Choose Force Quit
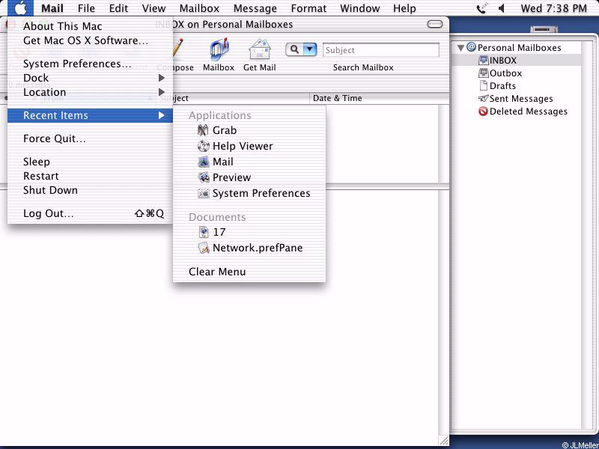Image resolution: width=599 pixels, height=449 pixels. click(x=91, y=138)
